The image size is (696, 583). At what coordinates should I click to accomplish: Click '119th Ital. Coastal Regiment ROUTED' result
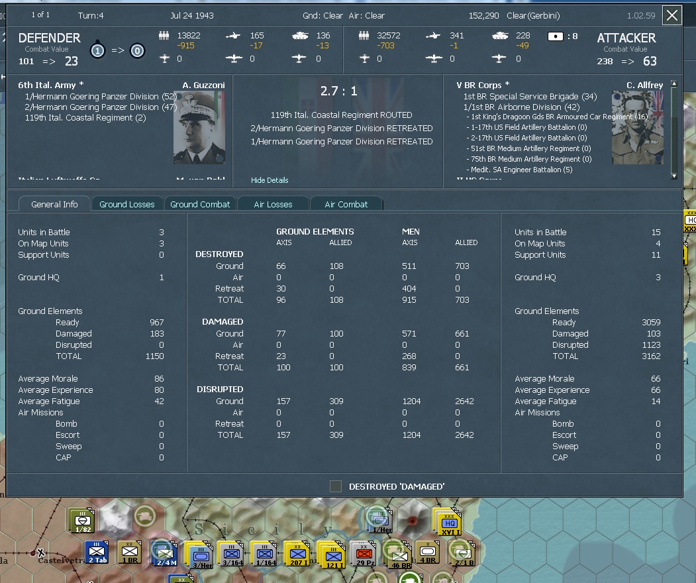pos(341,115)
